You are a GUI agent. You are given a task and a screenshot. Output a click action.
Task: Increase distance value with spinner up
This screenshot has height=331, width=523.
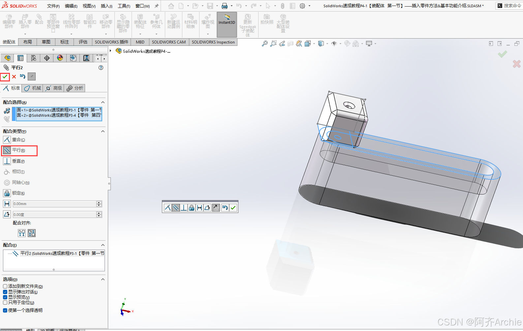(x=99, y=202)
